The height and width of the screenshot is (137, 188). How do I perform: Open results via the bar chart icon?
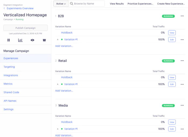[x=20, y=40]
